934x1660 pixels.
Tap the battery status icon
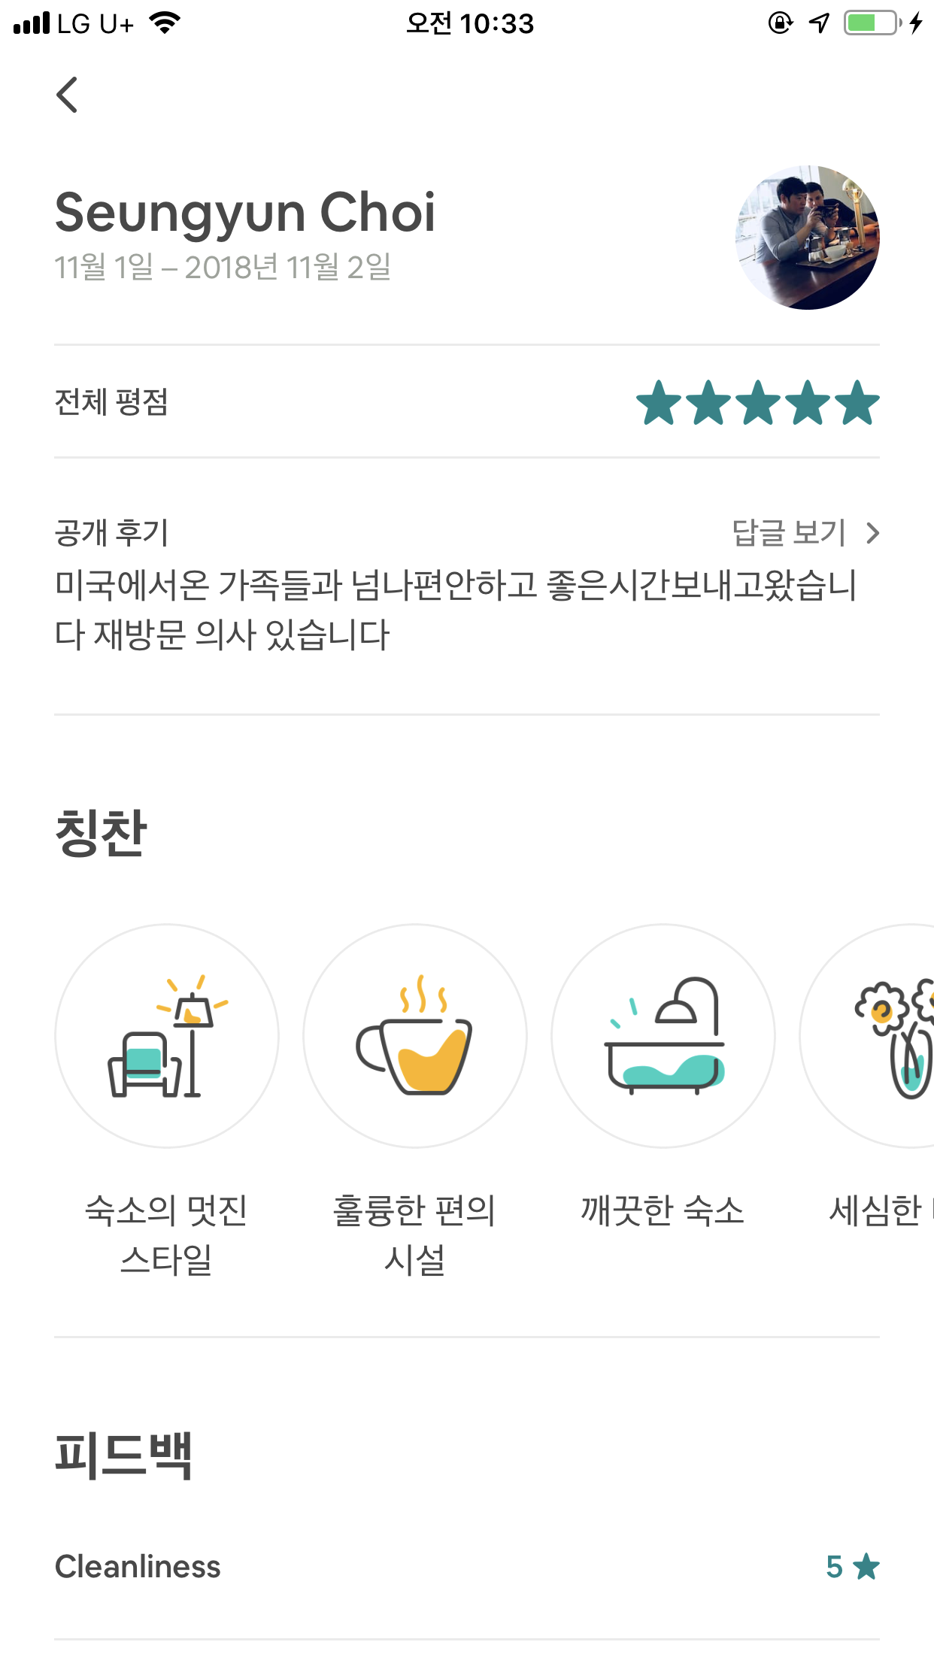[872, 23]
